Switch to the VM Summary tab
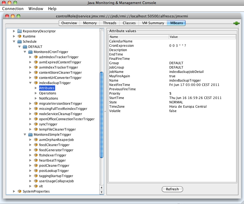 pos(153,23)
